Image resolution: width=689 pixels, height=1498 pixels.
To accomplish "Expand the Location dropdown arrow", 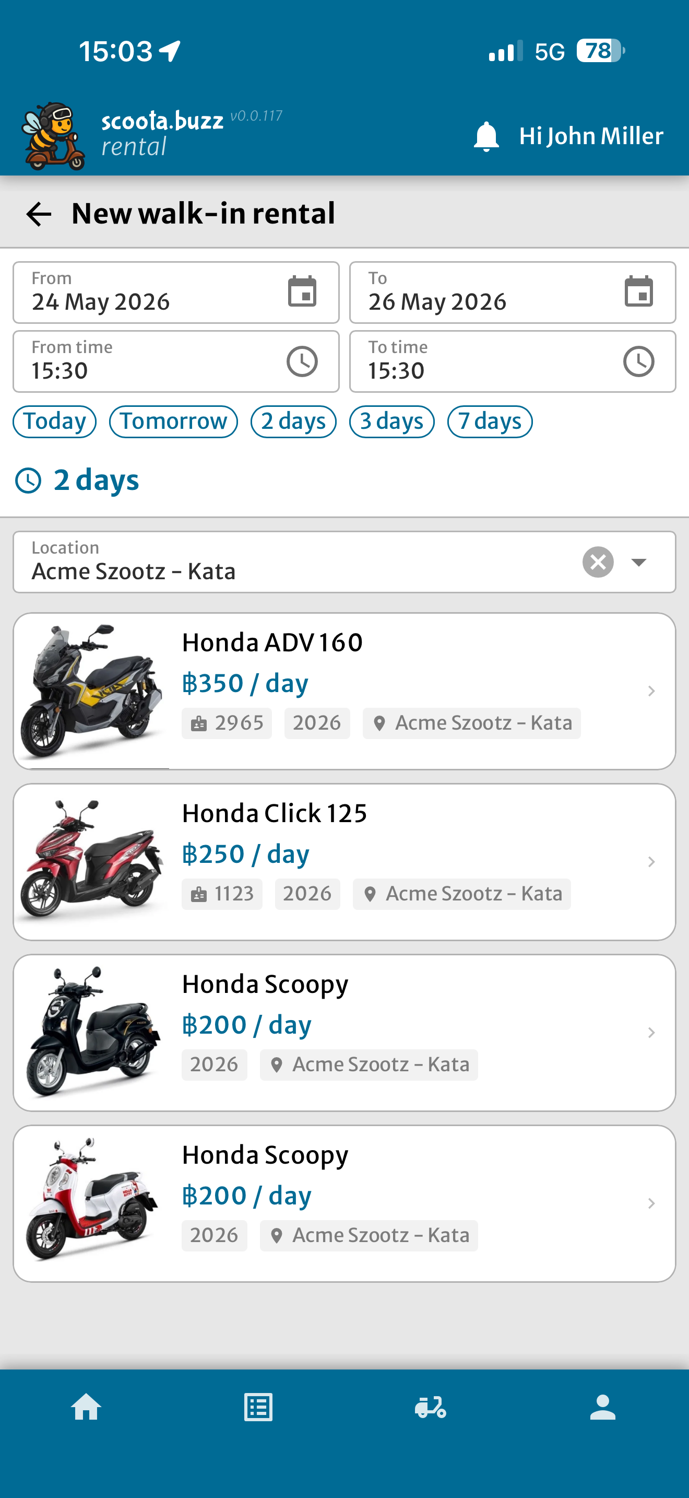I will (638, 563).
